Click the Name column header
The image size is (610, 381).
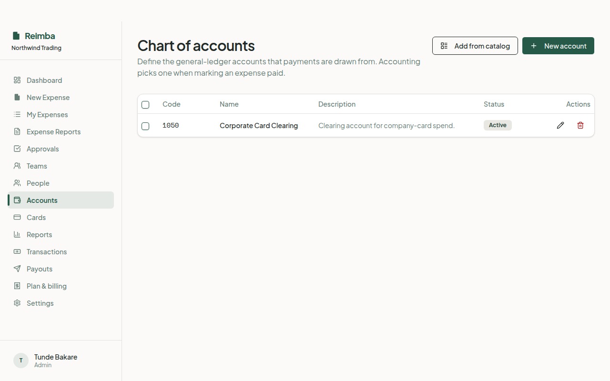[229, 104]
